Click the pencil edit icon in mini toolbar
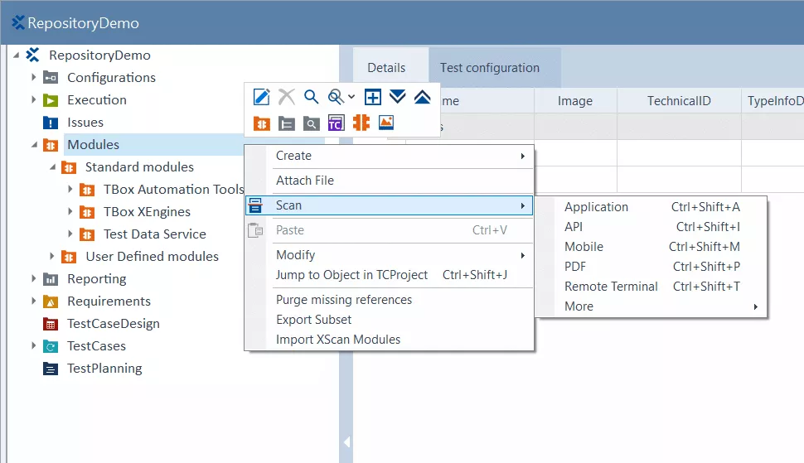804x463 pixels. tap(262, 98)
